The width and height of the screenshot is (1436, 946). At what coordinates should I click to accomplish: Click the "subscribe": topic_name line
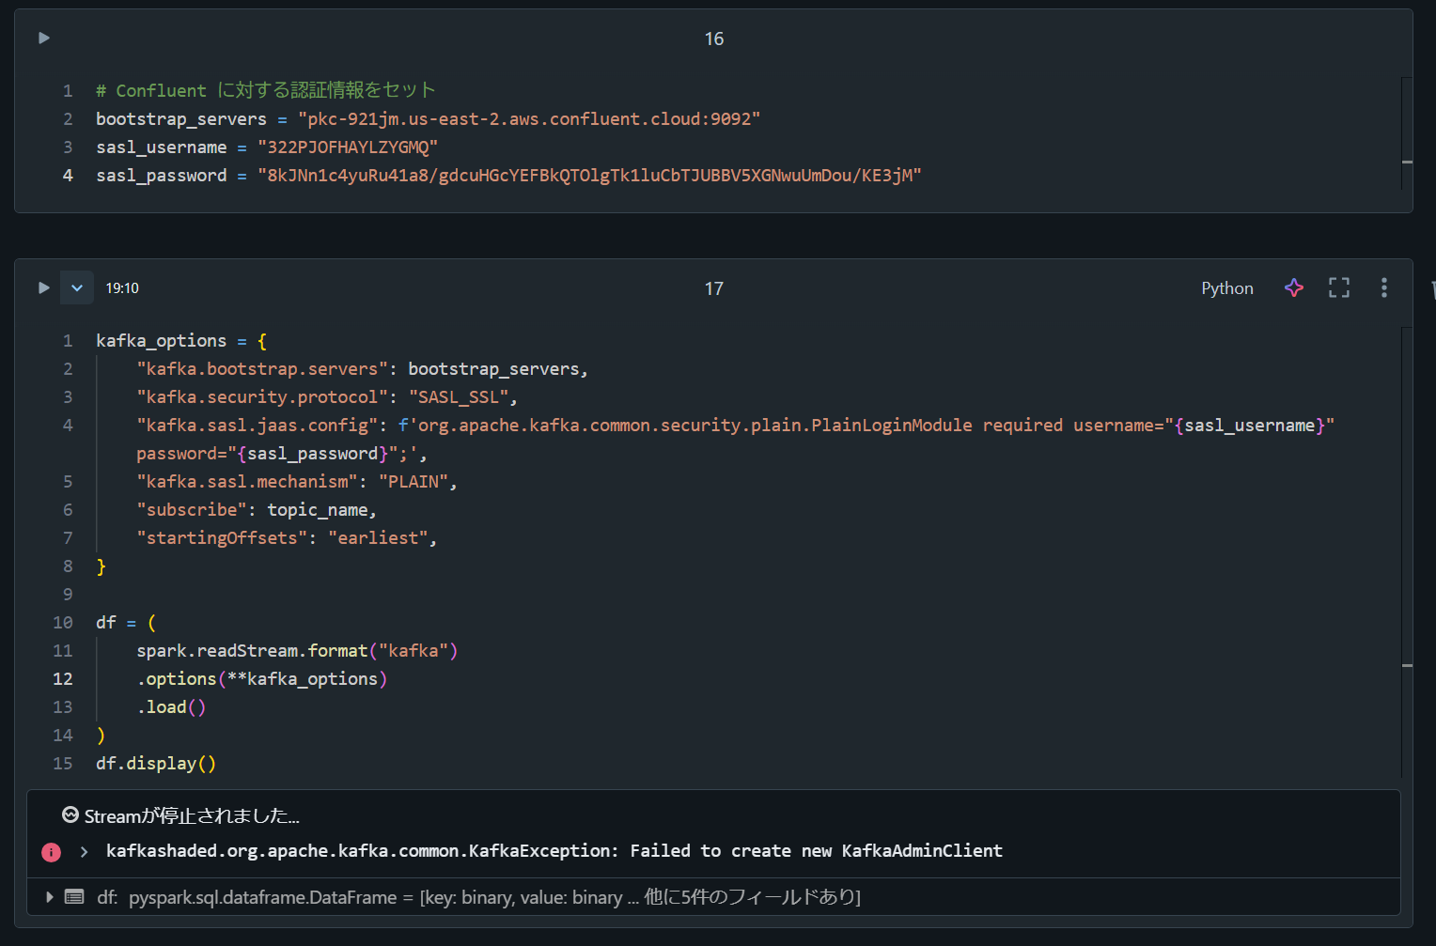[256, 510]
